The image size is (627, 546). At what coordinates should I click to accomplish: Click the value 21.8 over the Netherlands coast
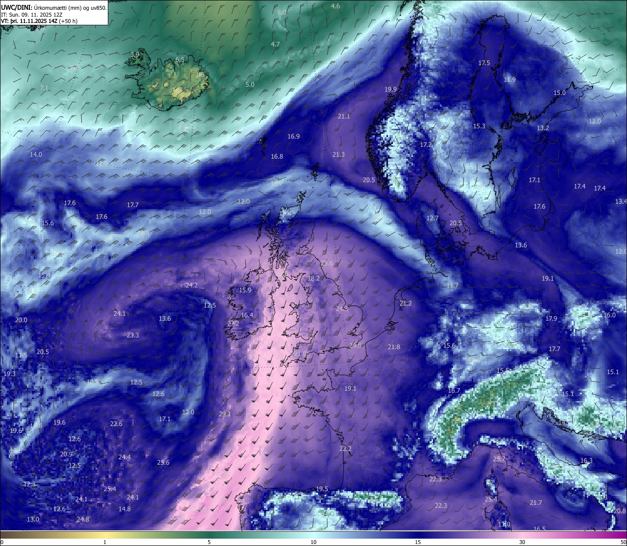[x=394, y=347]
